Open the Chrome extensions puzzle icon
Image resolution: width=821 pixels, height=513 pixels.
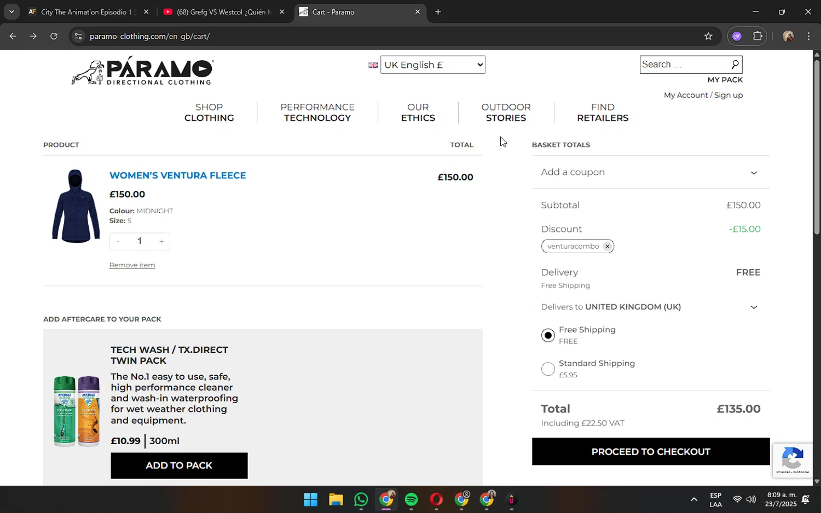click(758, 36)
